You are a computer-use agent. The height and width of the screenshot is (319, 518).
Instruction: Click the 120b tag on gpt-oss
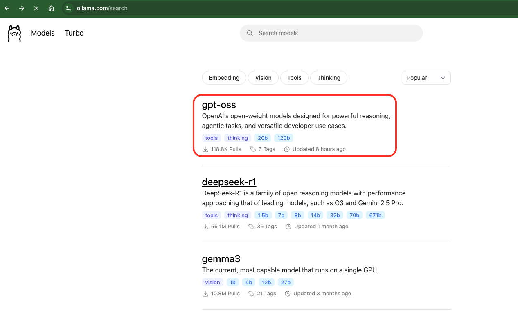284,138
